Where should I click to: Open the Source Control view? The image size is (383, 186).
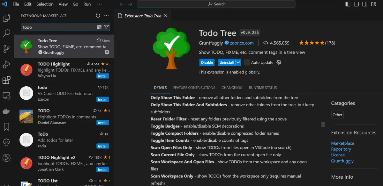pos(6,49)
